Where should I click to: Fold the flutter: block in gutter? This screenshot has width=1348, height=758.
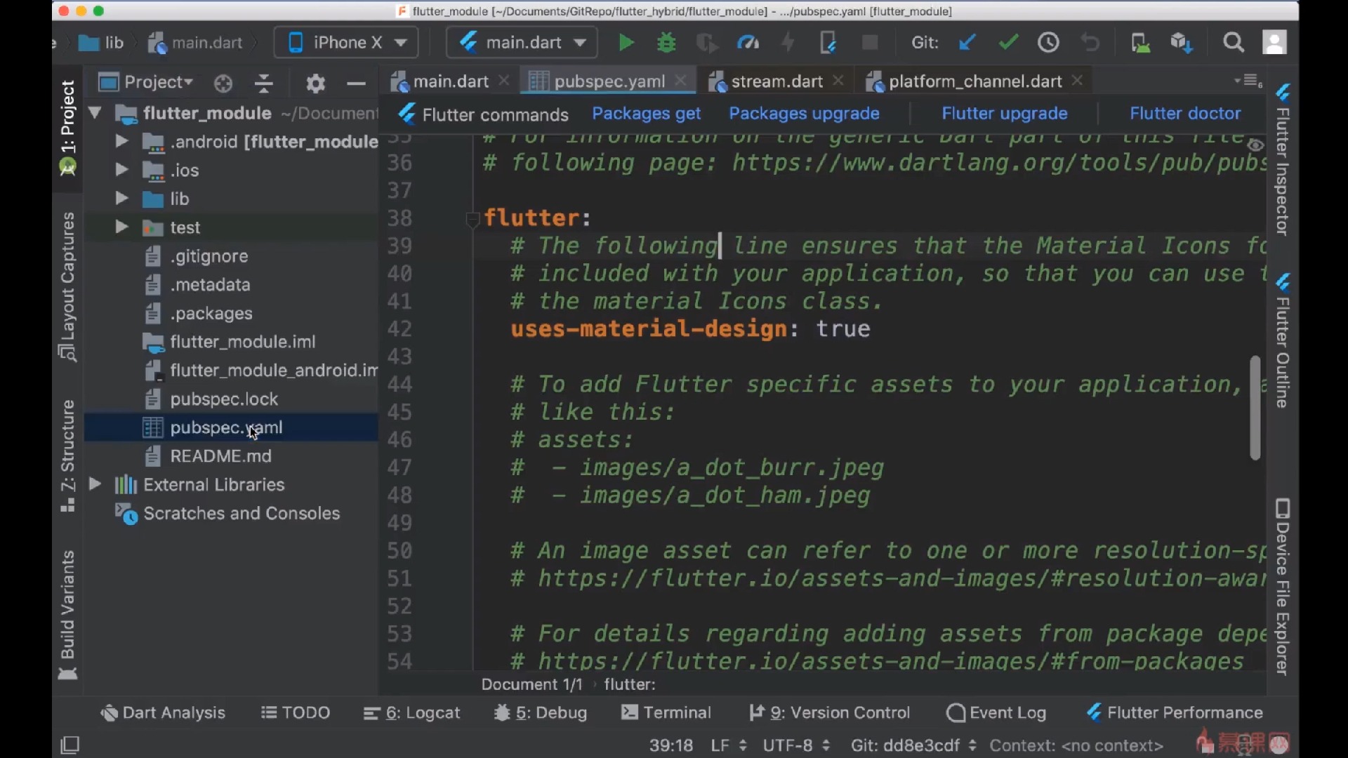click(472, 220)
